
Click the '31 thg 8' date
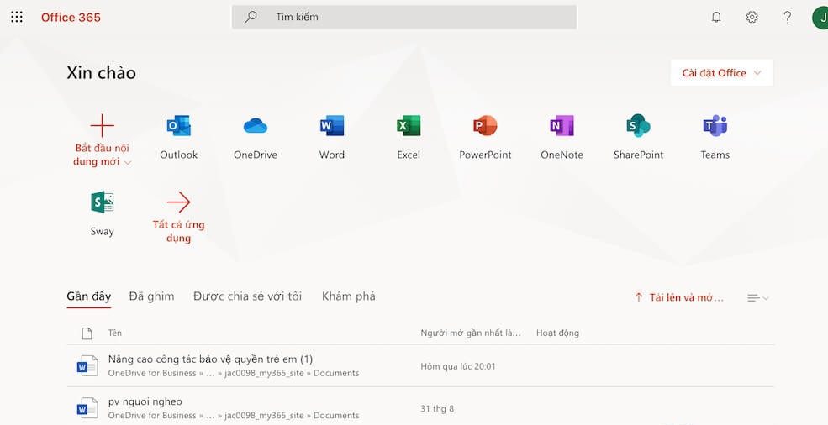coord(437,409)
